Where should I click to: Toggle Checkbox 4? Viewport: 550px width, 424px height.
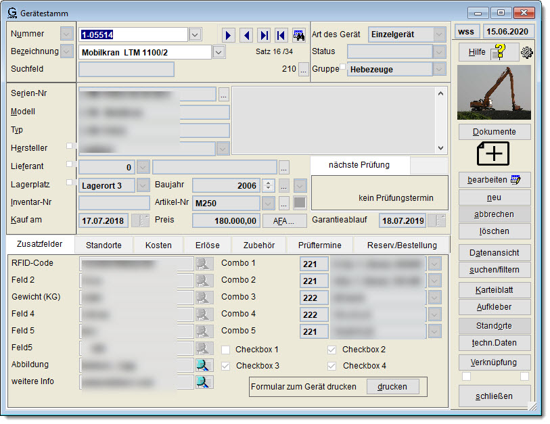coord(331,366)
